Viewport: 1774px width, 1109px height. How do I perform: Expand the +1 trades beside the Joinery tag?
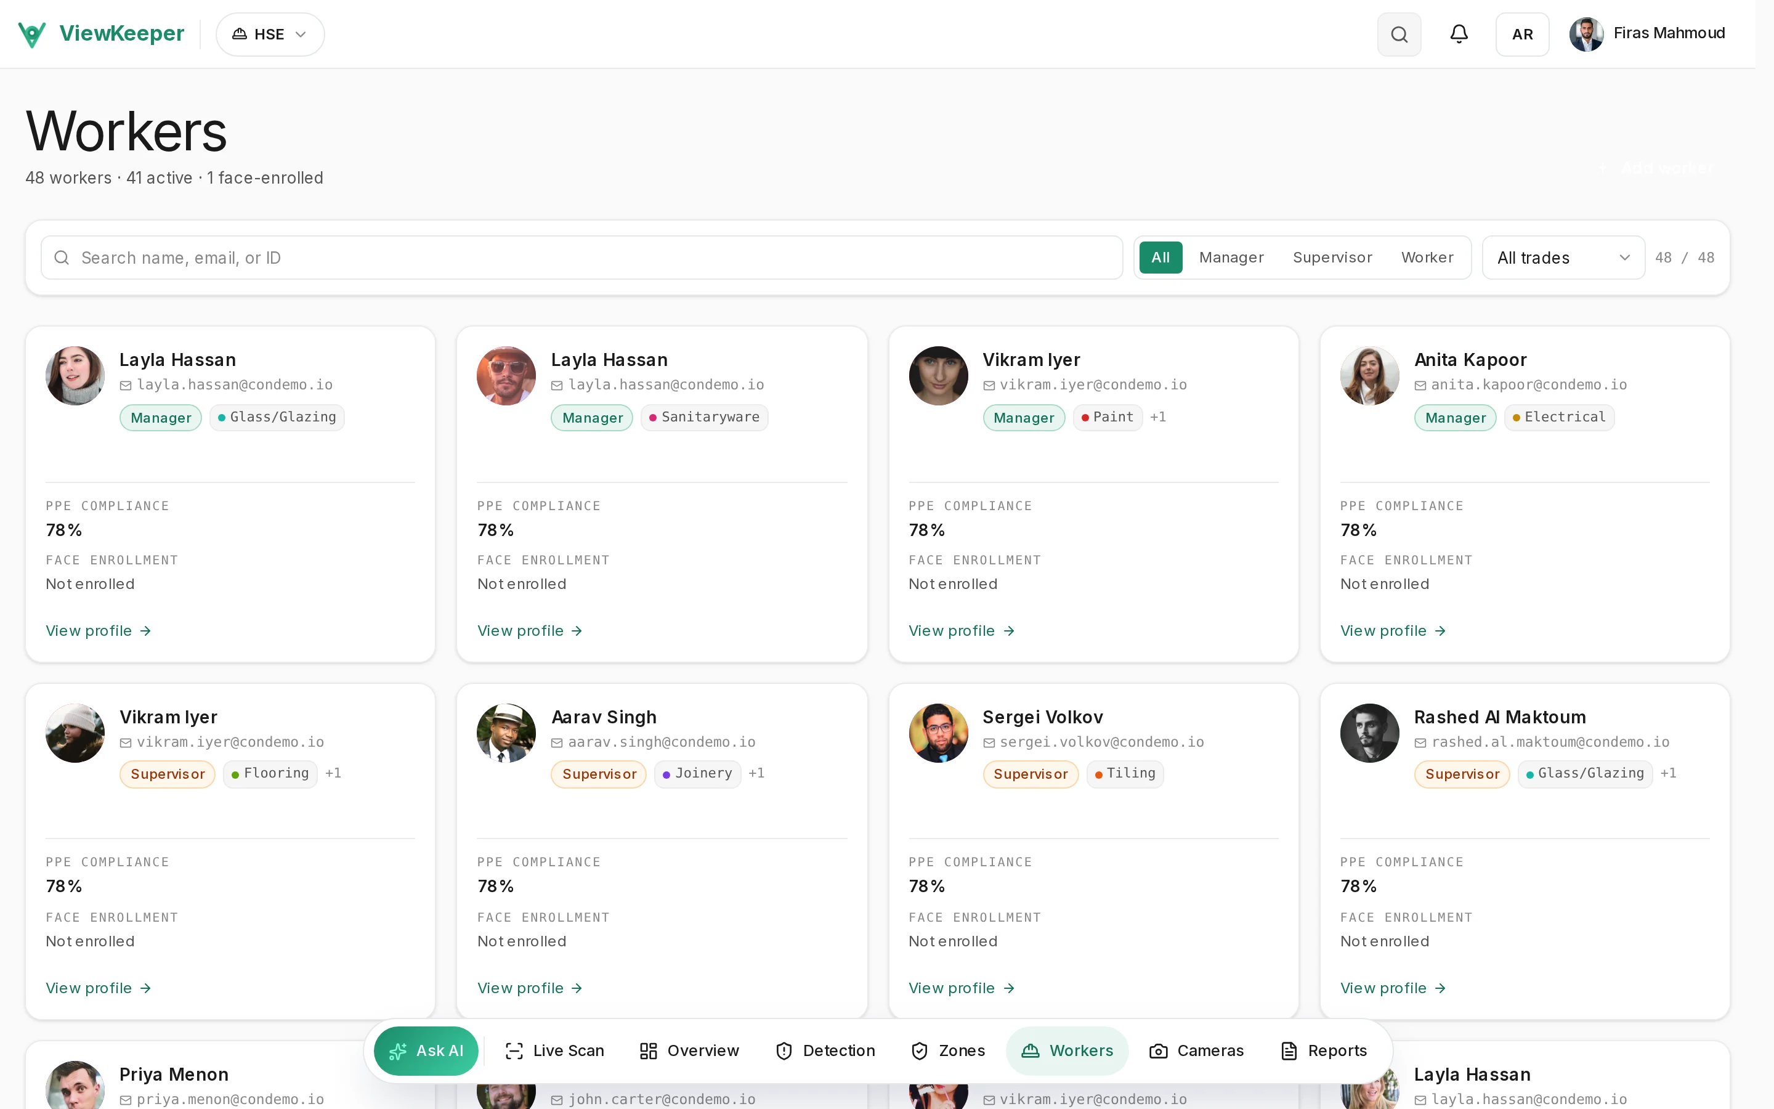click(x=756, y=774)
